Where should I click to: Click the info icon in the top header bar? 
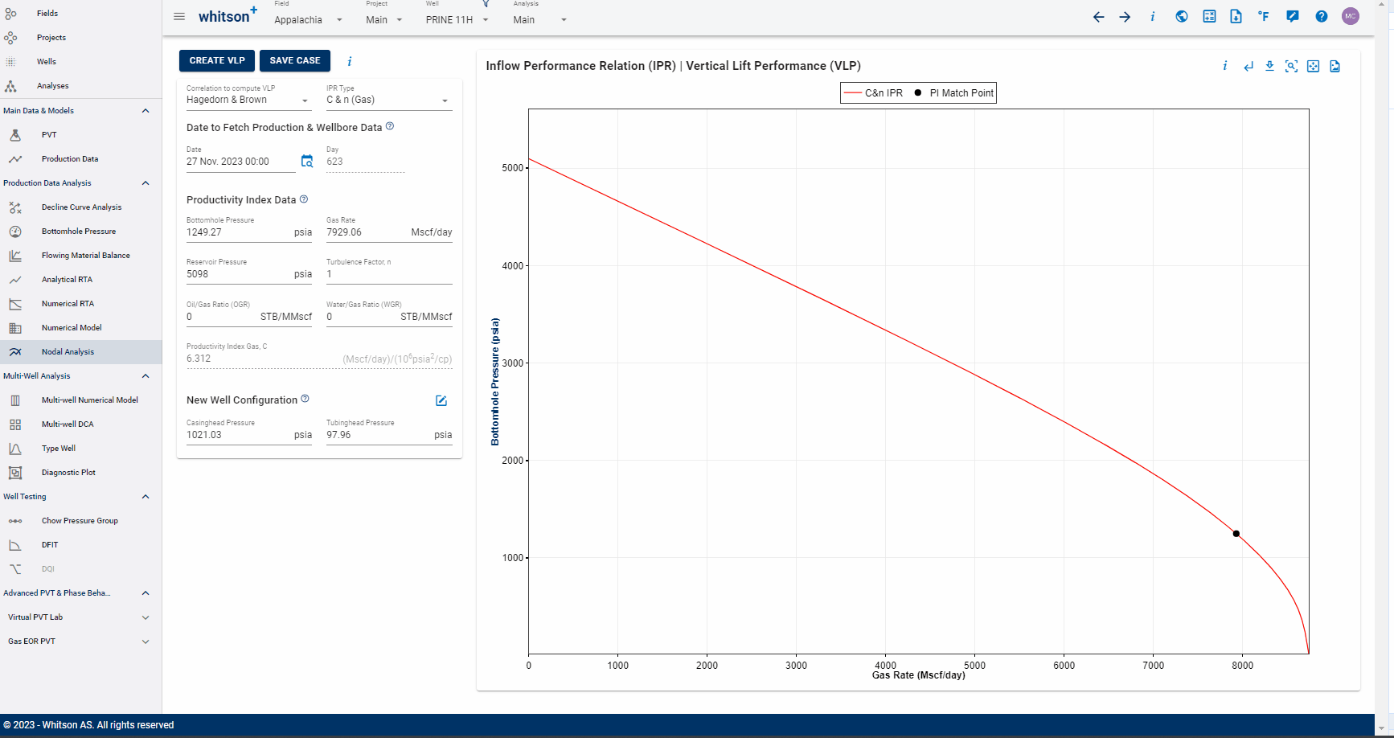(1153, 16)
